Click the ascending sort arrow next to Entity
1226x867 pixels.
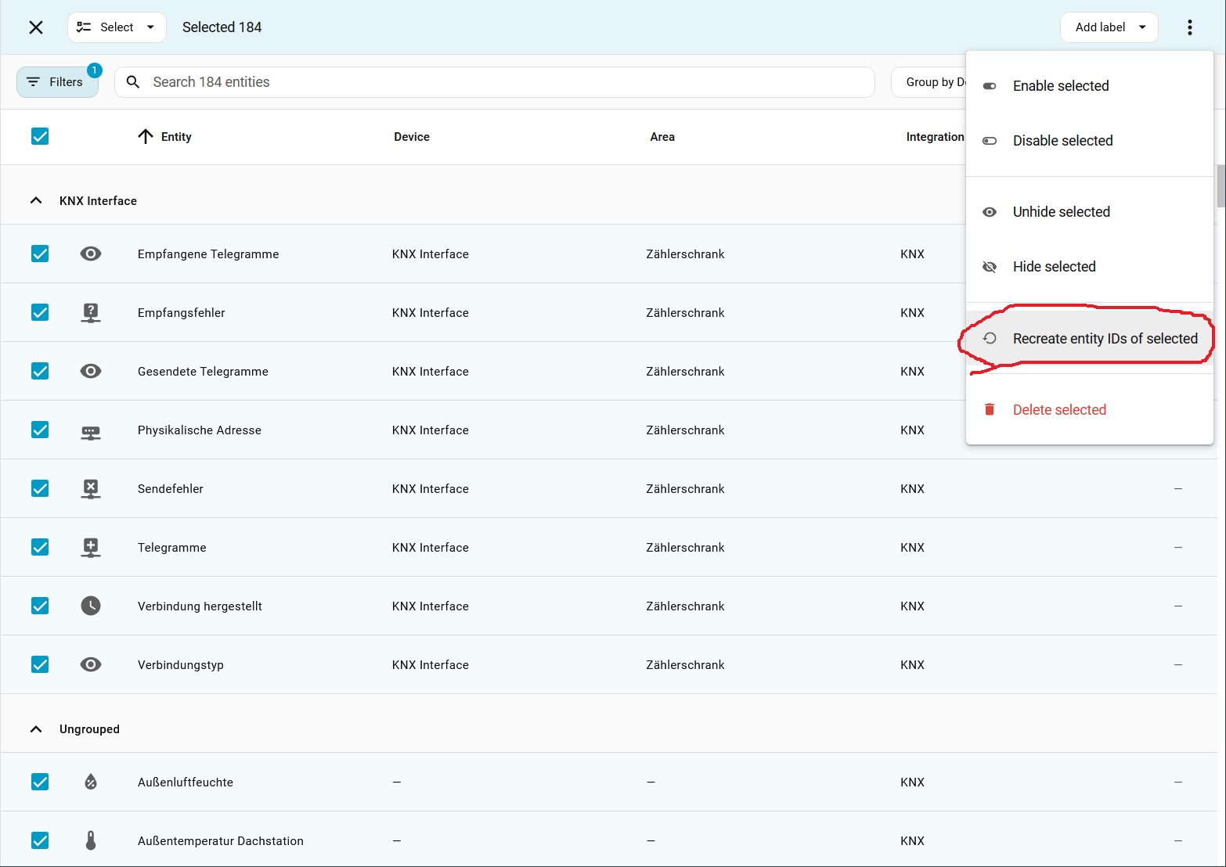[146, 137]
